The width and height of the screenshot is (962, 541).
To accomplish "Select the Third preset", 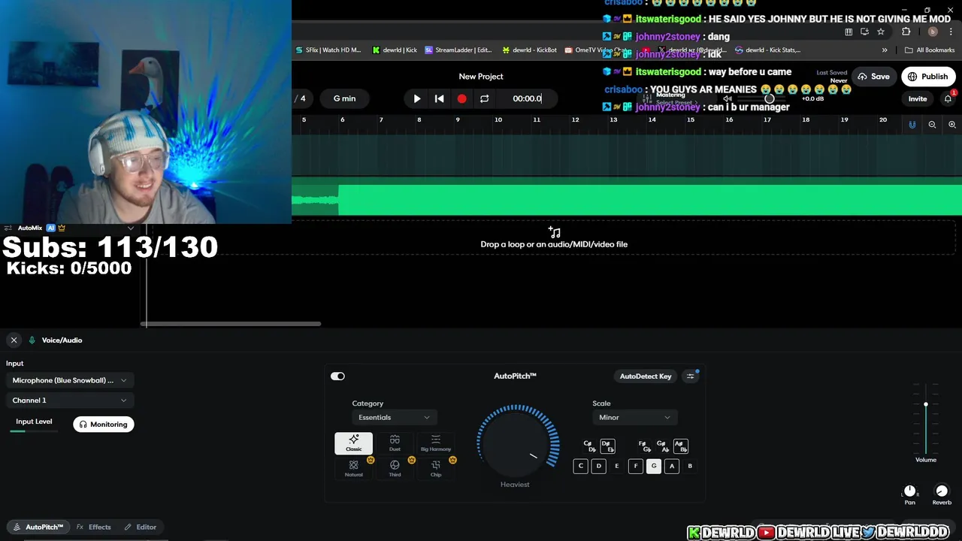I will (395, 469).
